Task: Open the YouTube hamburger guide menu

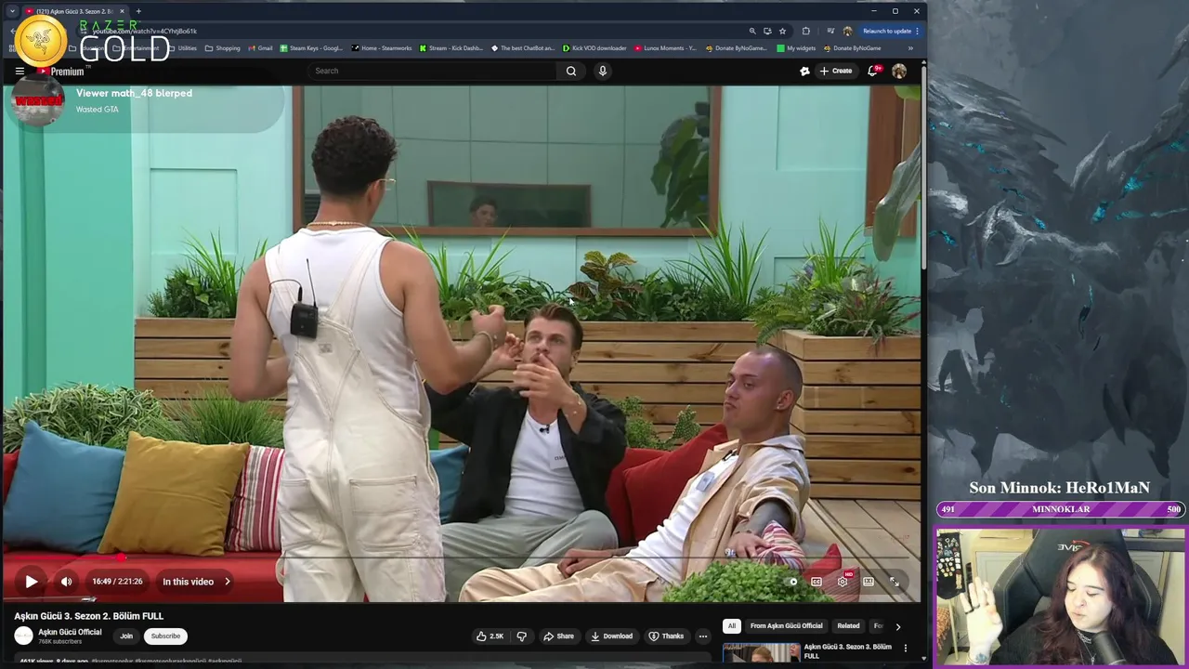Action: click(20, 71)
